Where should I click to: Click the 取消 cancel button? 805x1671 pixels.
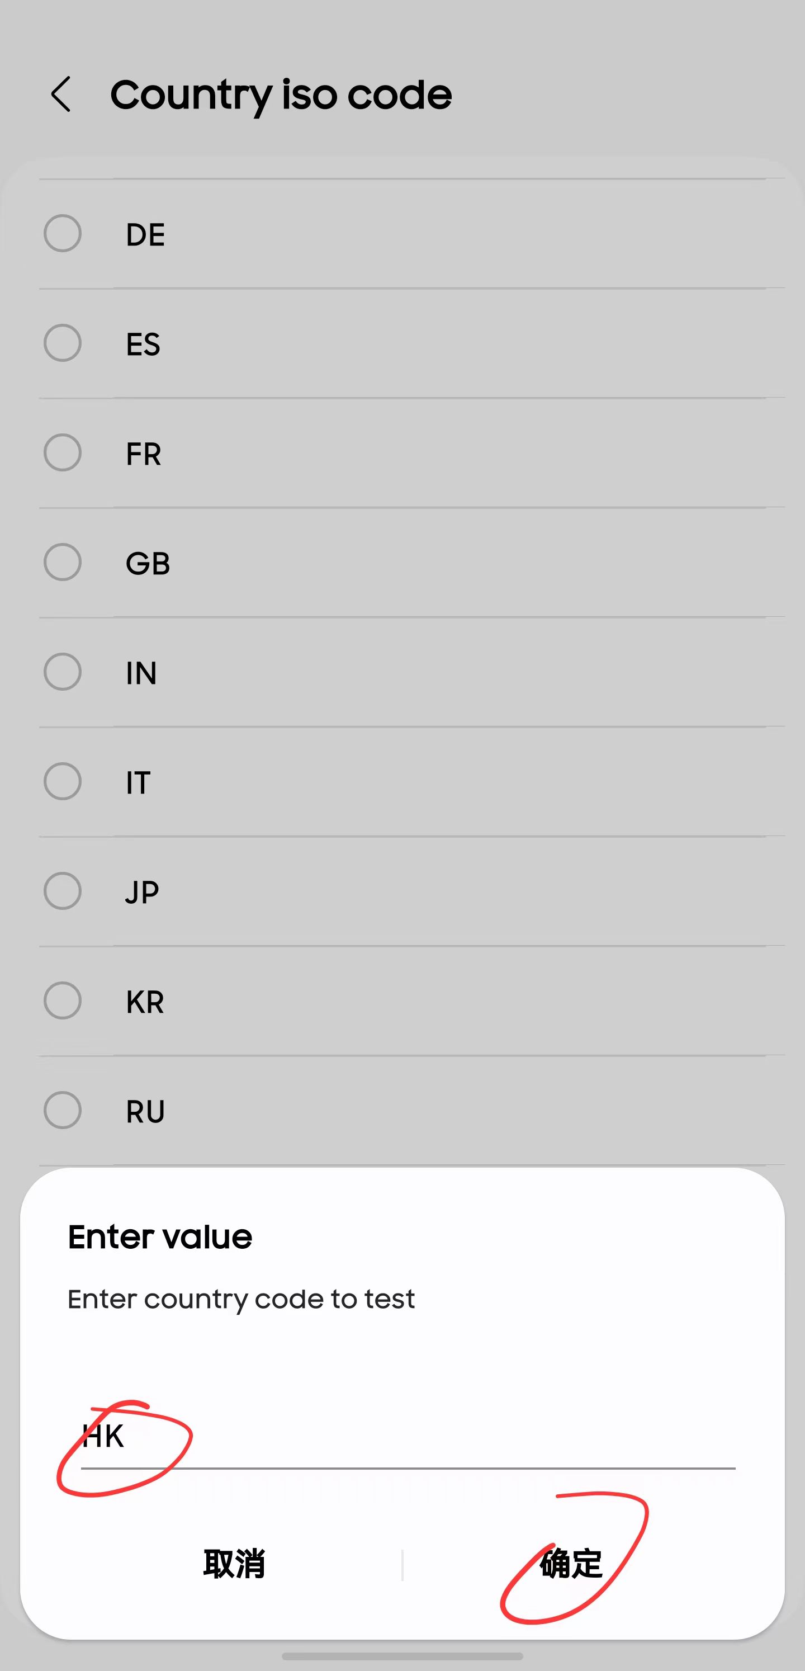tap(234, 1563)
